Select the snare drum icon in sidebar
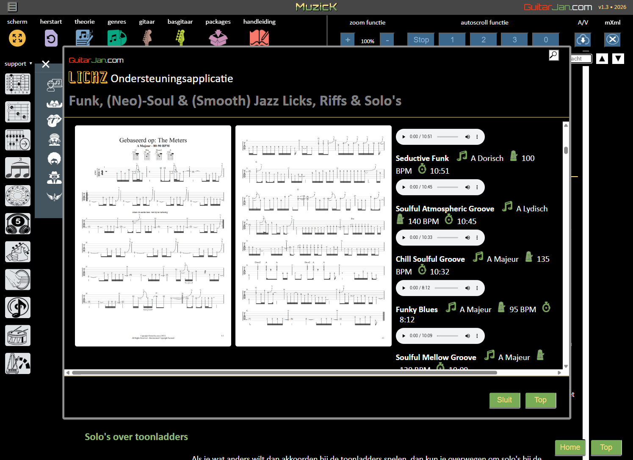This screenshot has width=633, height=460. [18, 335]
